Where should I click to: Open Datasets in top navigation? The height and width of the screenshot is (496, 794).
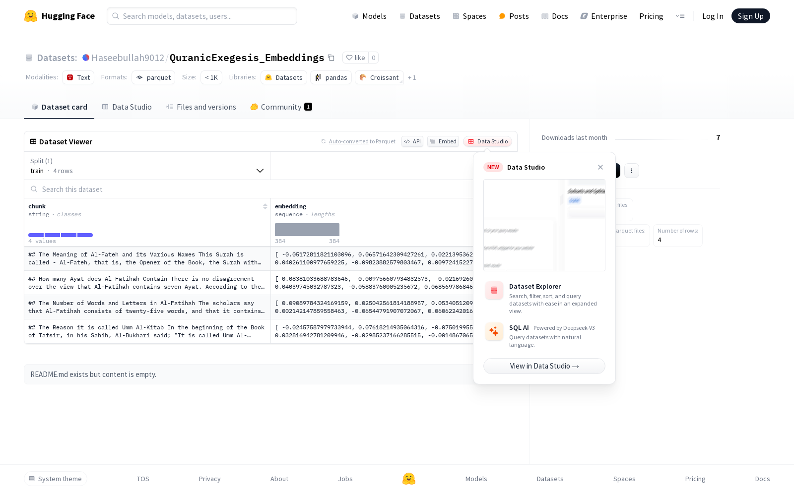(420, 16)
